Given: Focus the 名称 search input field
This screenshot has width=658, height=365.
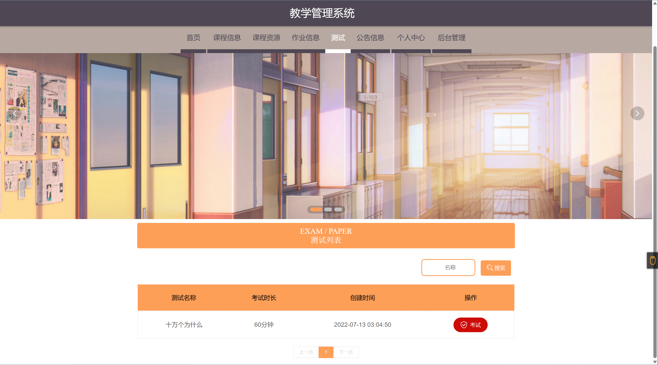Looking at the screenshot, I should (448, 268).
